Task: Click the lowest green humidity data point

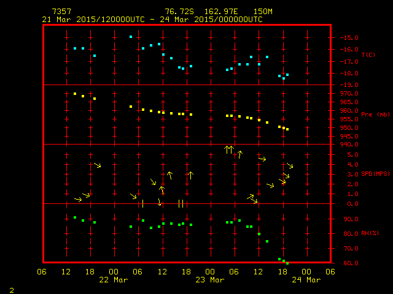Action: [x=287, y=263]
